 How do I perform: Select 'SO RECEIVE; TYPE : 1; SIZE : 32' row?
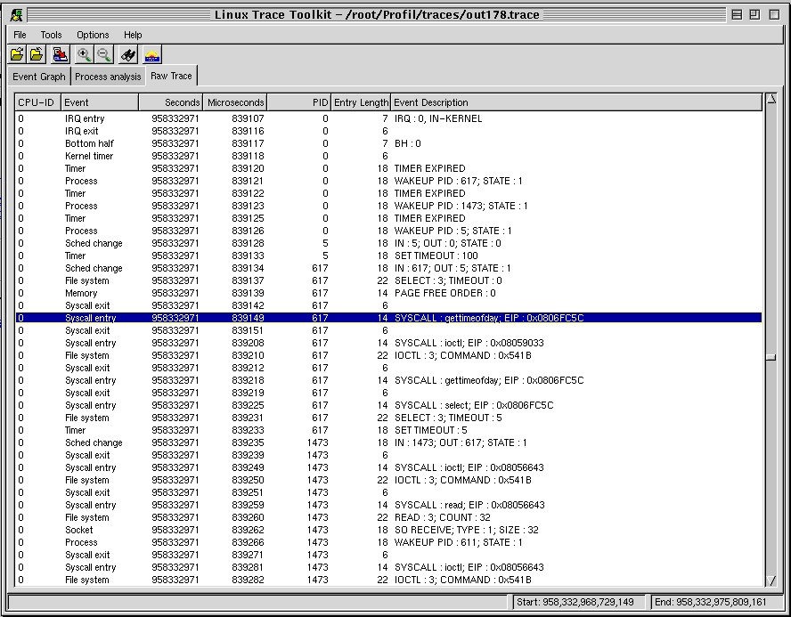(388, 530)
